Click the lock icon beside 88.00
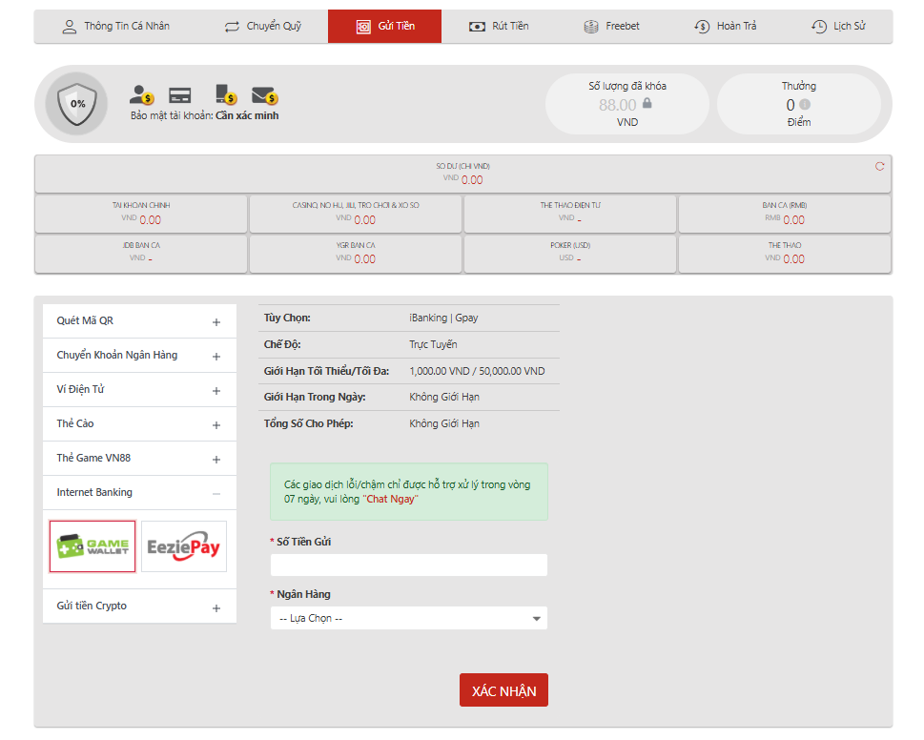The width and height of the screenshot is (924, 740). (647, 104)
